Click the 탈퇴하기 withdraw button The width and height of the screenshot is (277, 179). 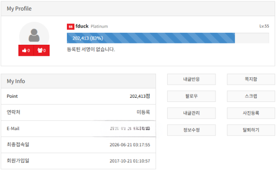coord(251,130)
